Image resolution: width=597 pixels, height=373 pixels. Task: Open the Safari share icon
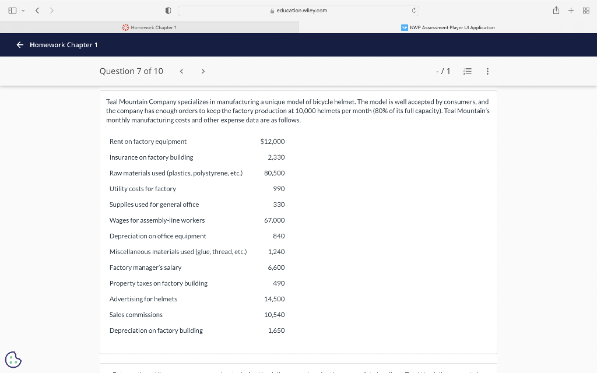[556, 10]
